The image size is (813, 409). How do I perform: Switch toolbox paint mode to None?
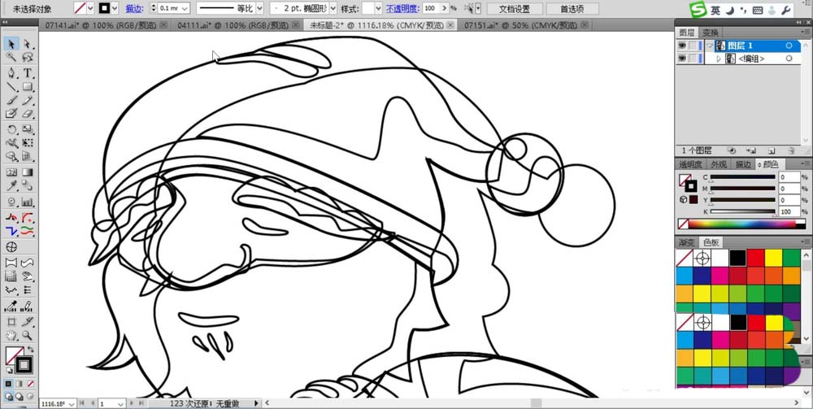(x=31, y=384)
